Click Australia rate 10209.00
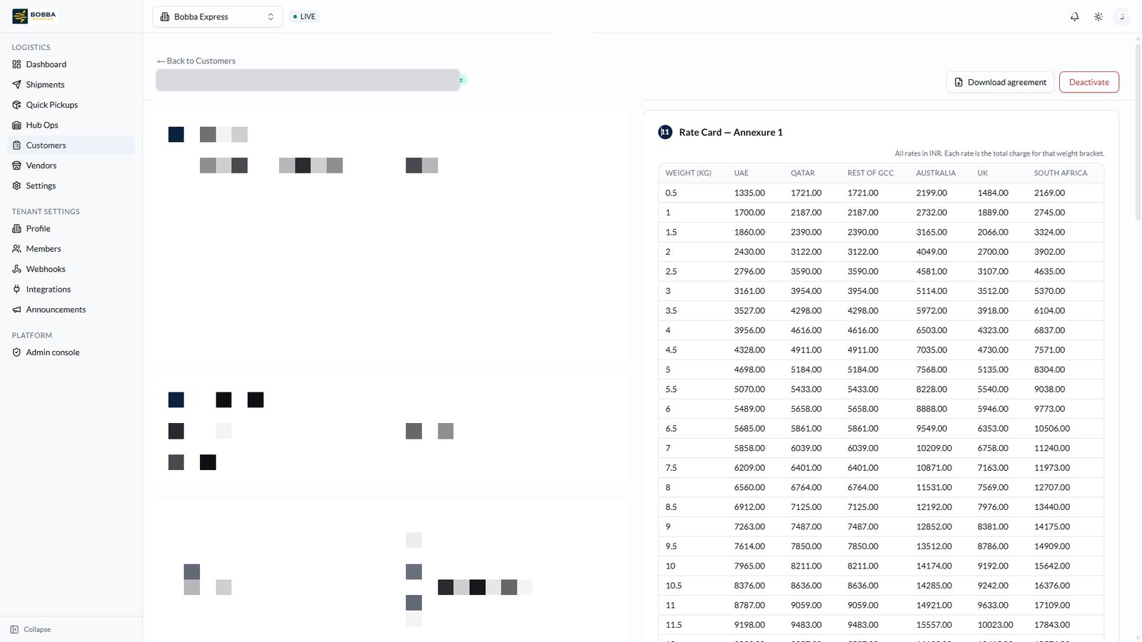1142x642 pixels. pyautogui.click(x=934, y=448)
